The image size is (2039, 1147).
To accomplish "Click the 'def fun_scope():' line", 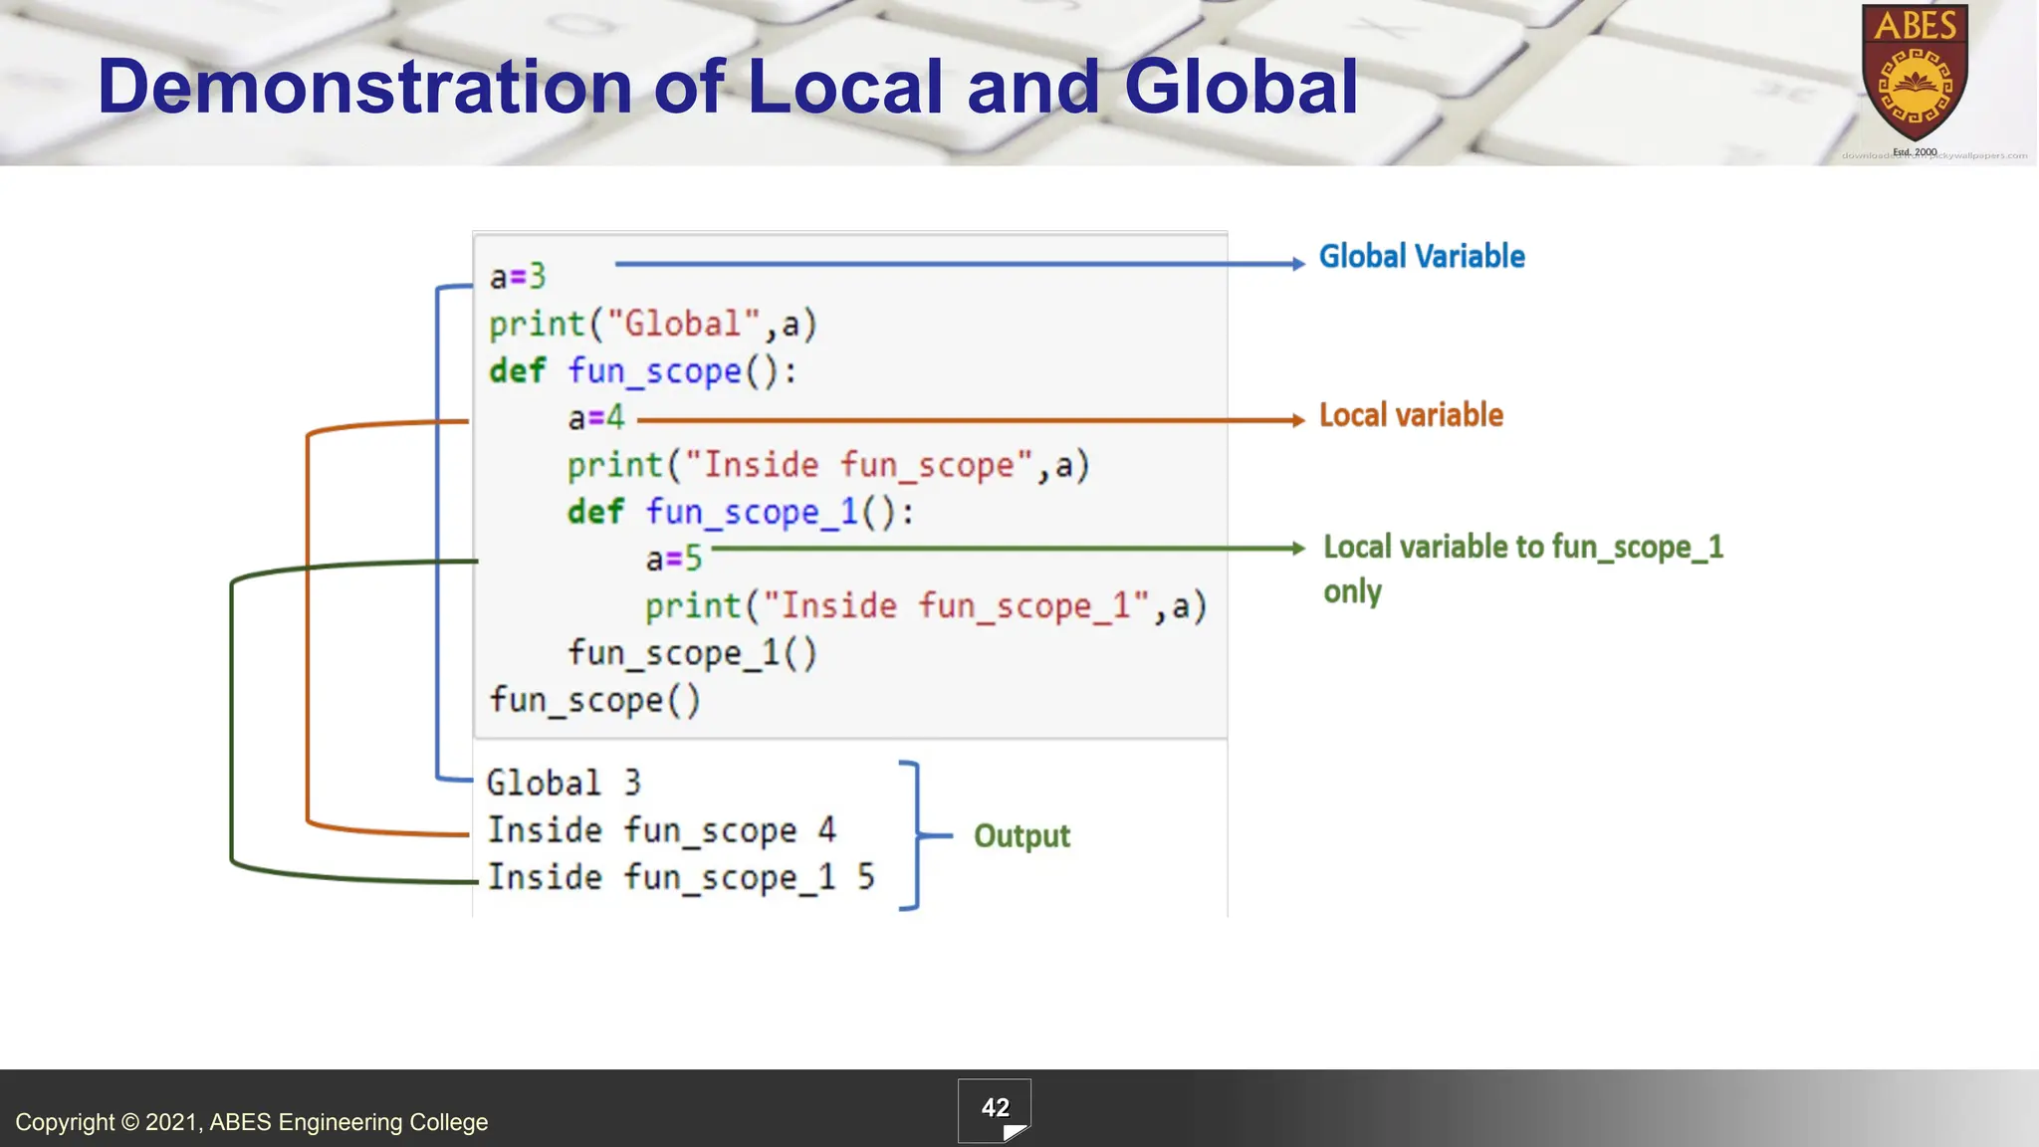I will coord(642,371).
